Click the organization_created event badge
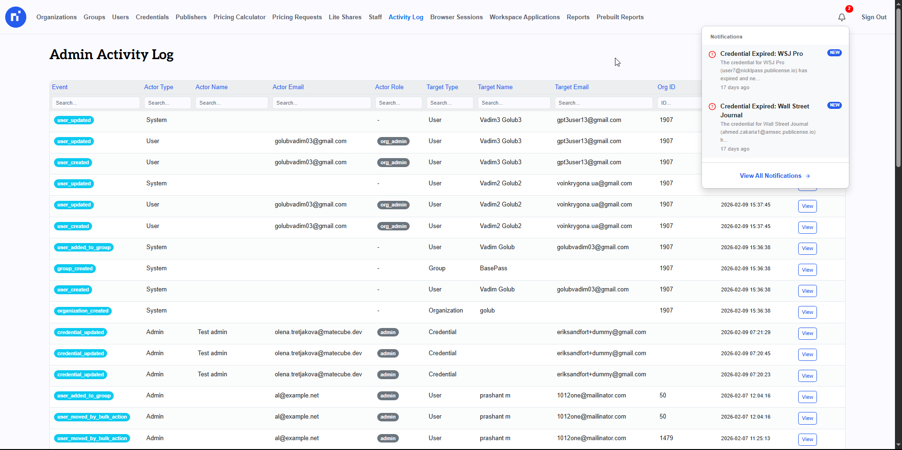The image size is (902, 450). tap(83, 311)
